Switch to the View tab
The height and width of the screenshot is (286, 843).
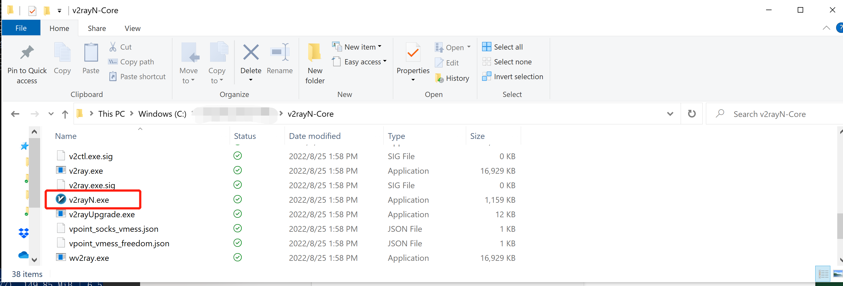tap(133, 28)
